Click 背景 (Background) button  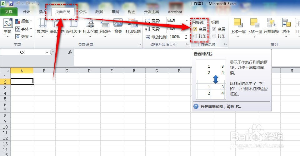point(118,26)
